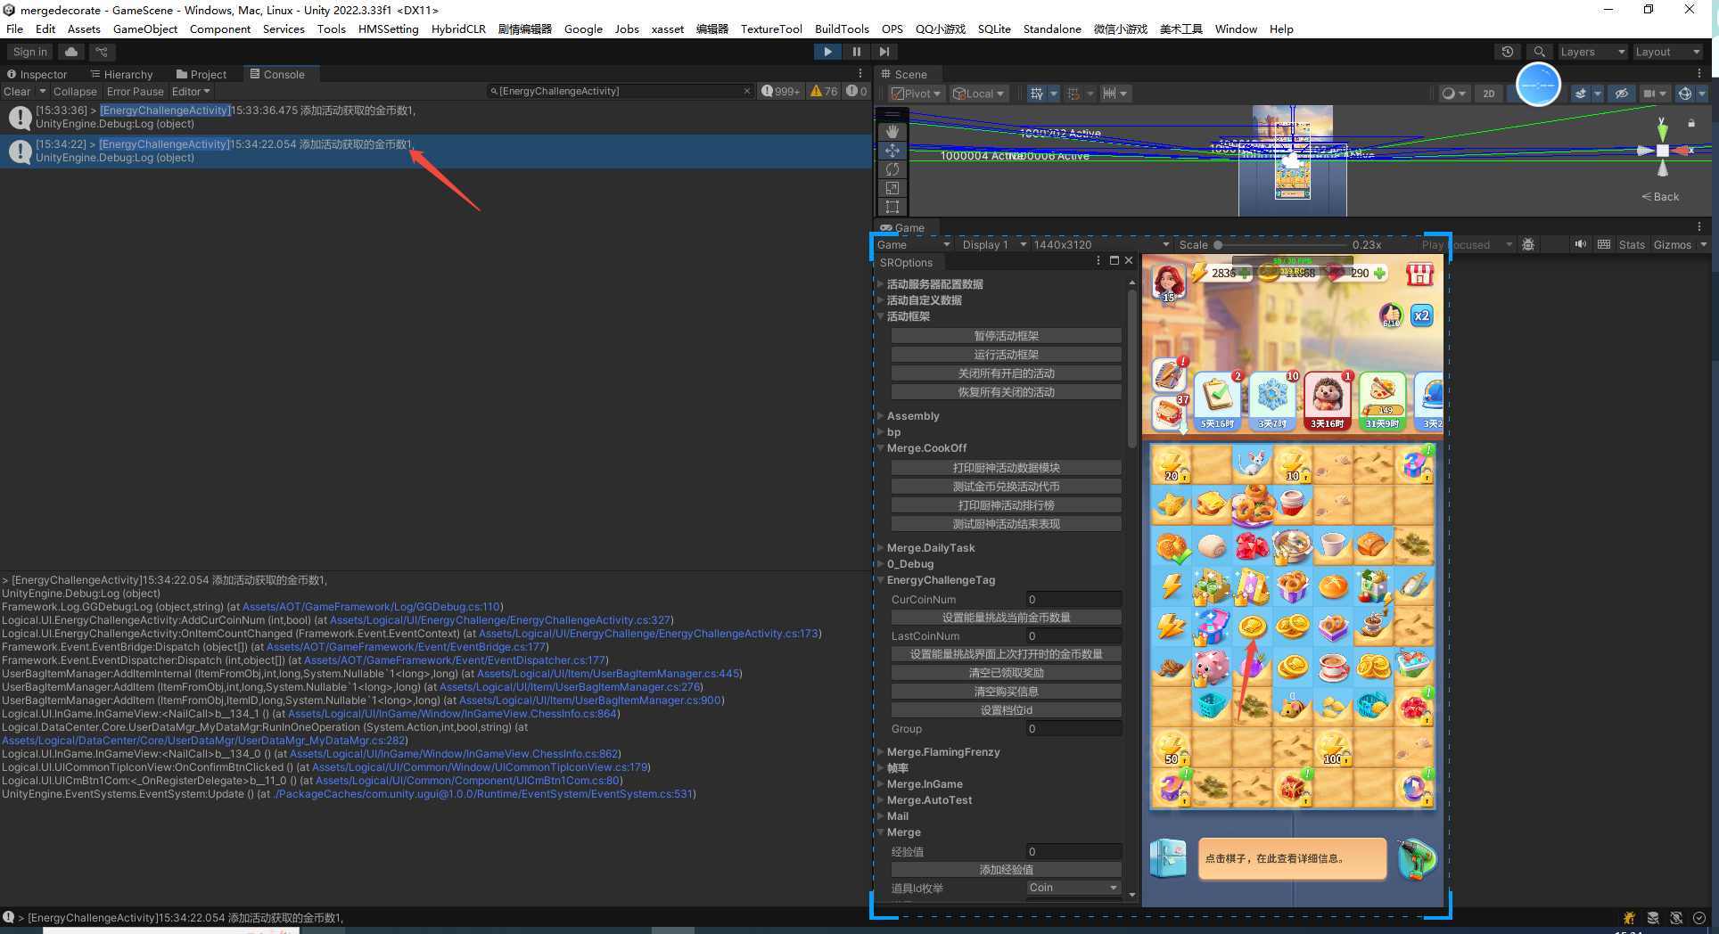Click the 暂停活动框架 button
The image size is (1719, 934).
[x=1006, y=336]
